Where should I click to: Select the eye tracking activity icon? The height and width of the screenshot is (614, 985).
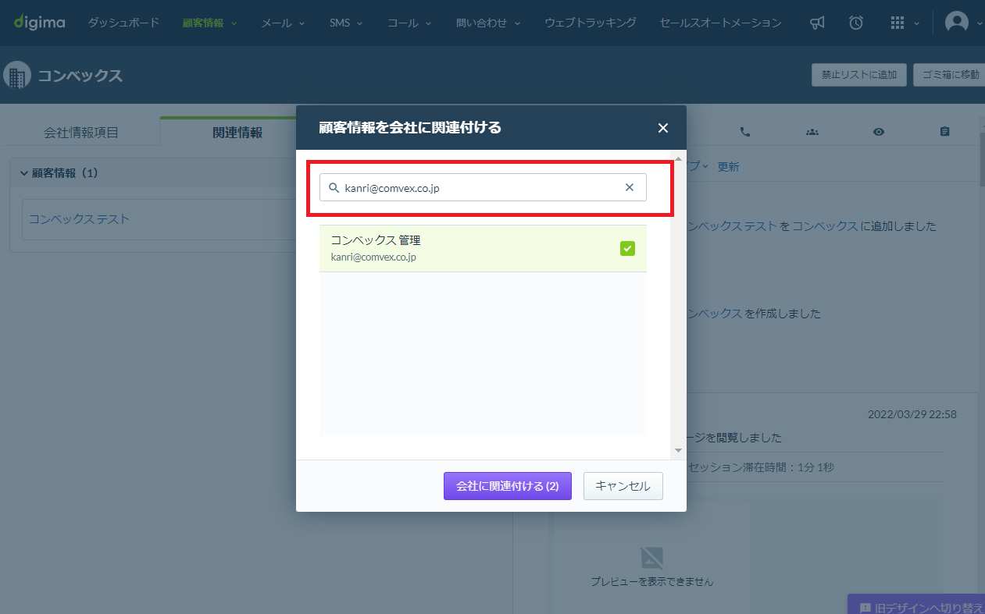[879, 132]
